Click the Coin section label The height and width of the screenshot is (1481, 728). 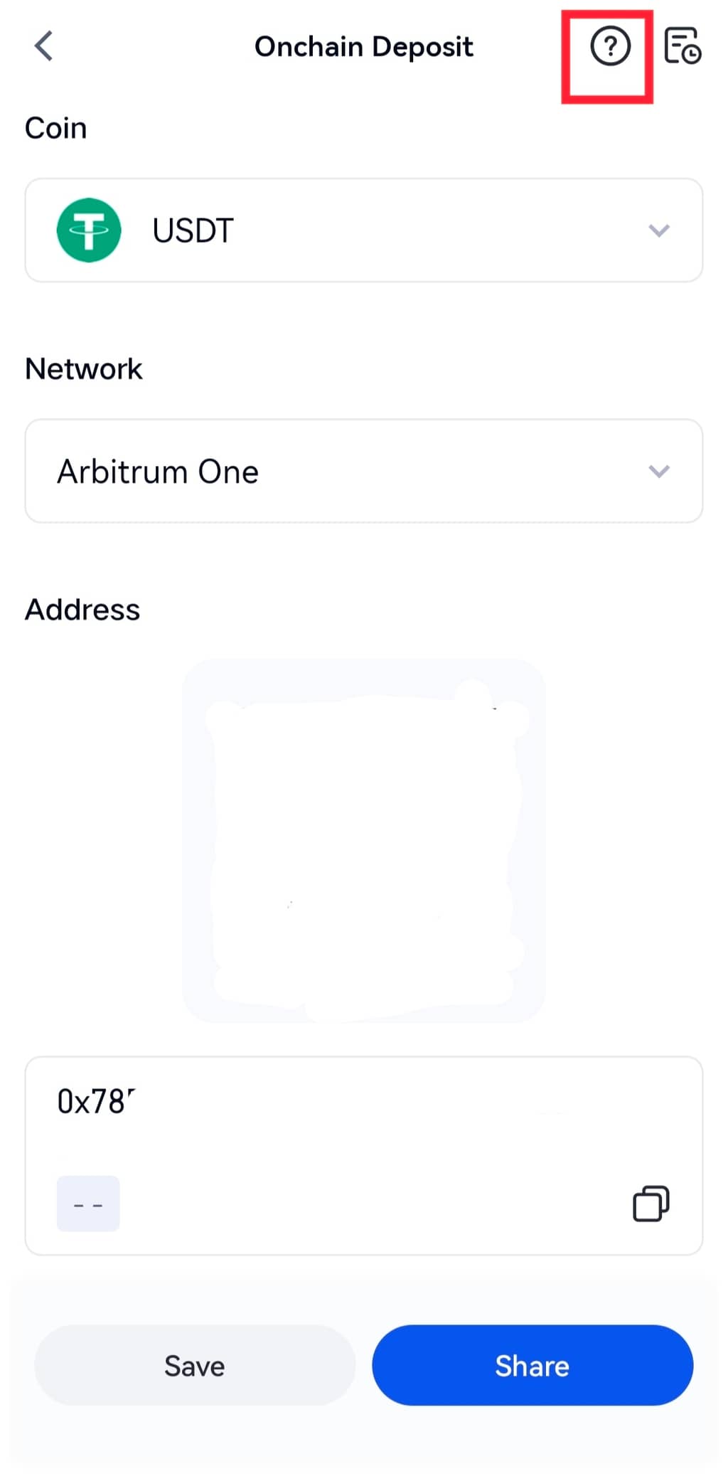[x=56, y=128]
